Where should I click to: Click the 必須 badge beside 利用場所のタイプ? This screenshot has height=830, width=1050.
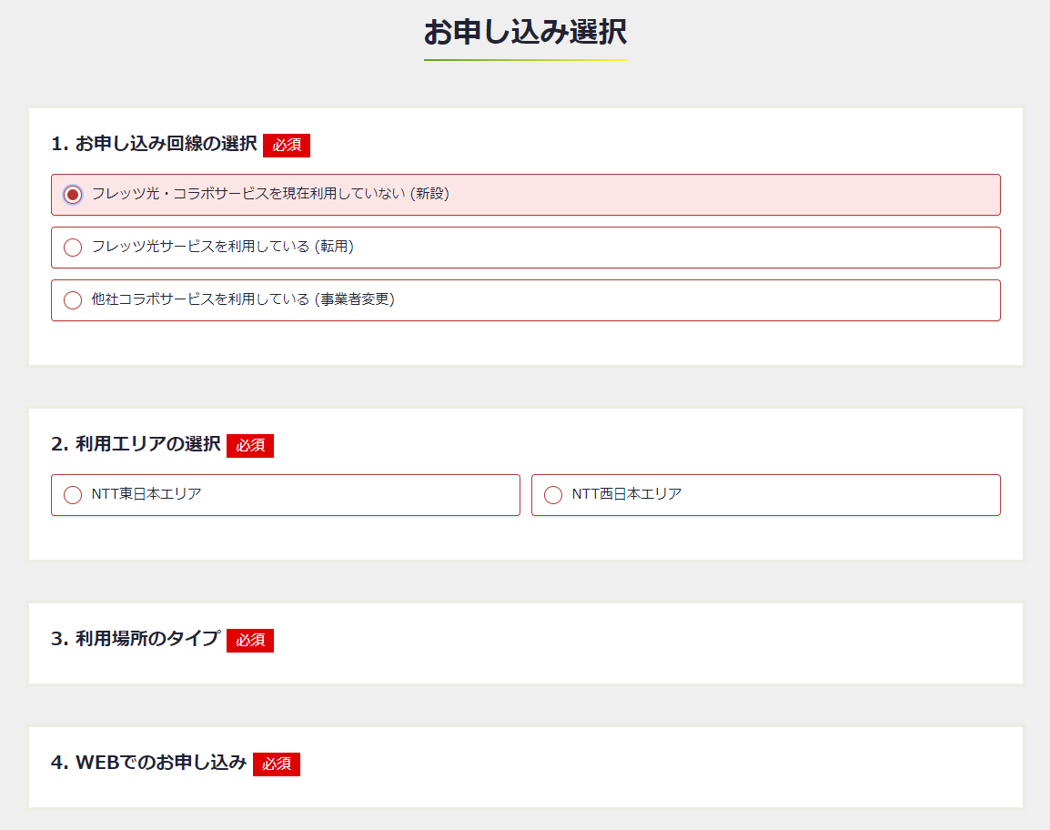[250, 641]
